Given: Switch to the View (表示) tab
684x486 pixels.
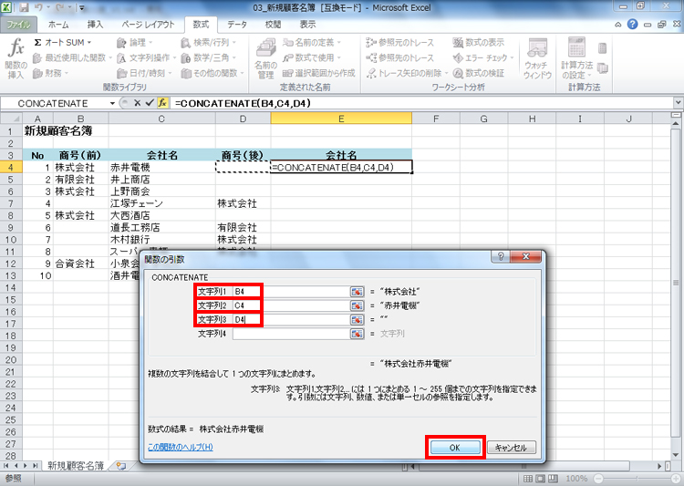Looking at the screenshot, I should [307, 25].
